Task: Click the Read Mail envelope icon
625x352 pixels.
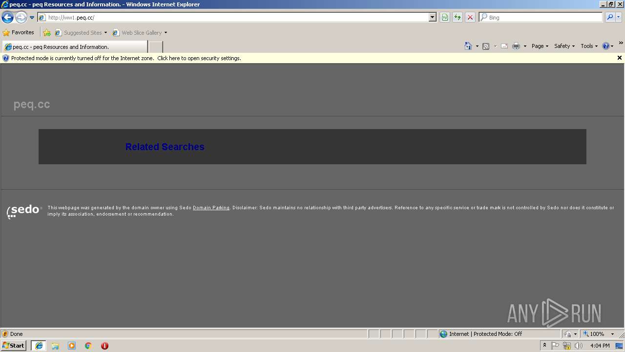Action: coord(504,46)
